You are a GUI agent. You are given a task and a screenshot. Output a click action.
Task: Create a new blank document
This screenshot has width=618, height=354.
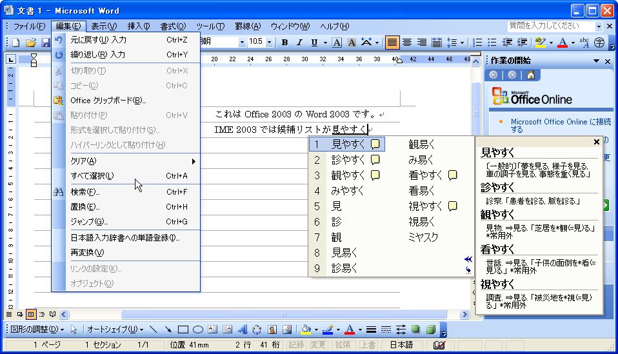(x=16, y=42)
